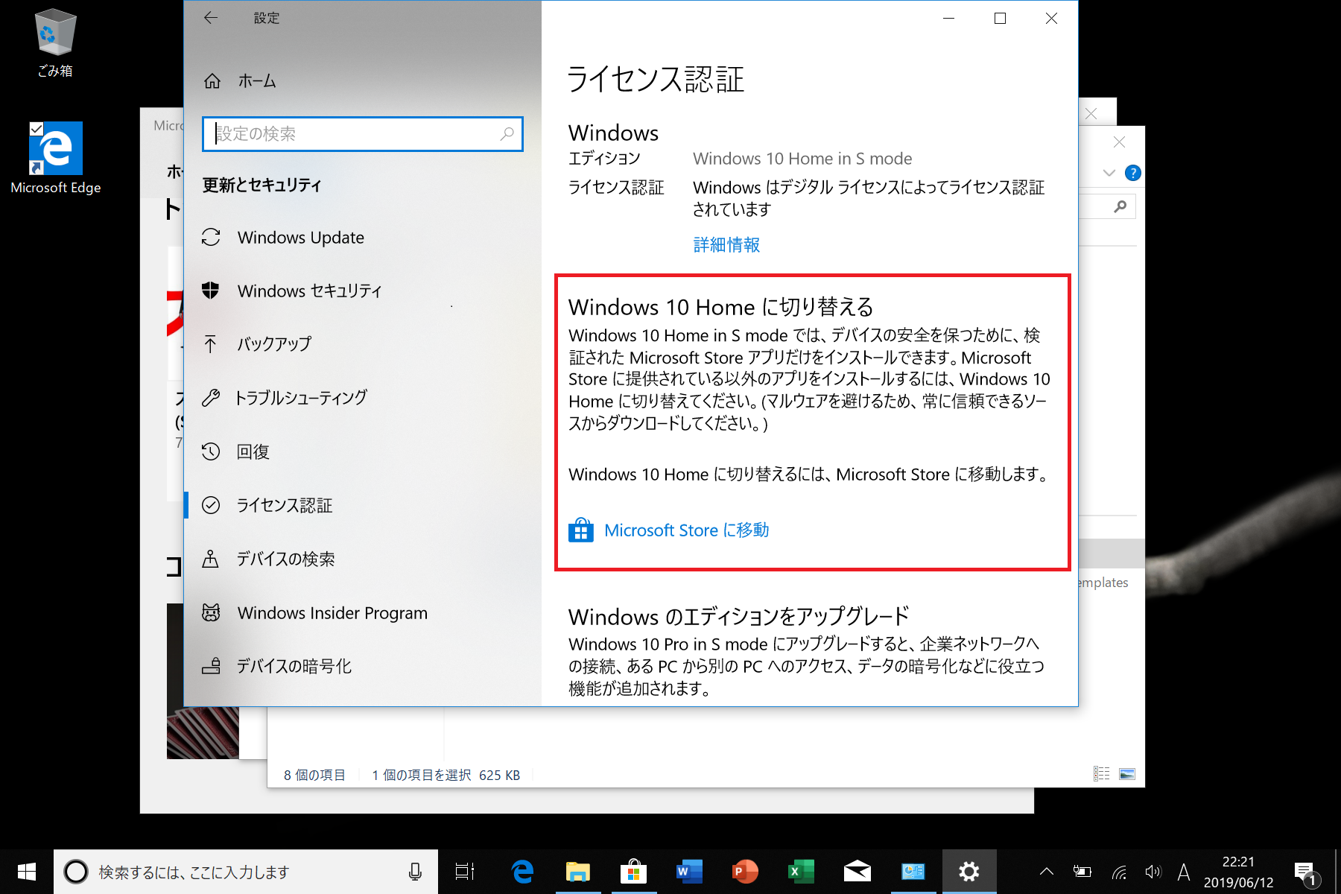Open Task View from taskbar

pyautogui.click(x=465, y=872)
